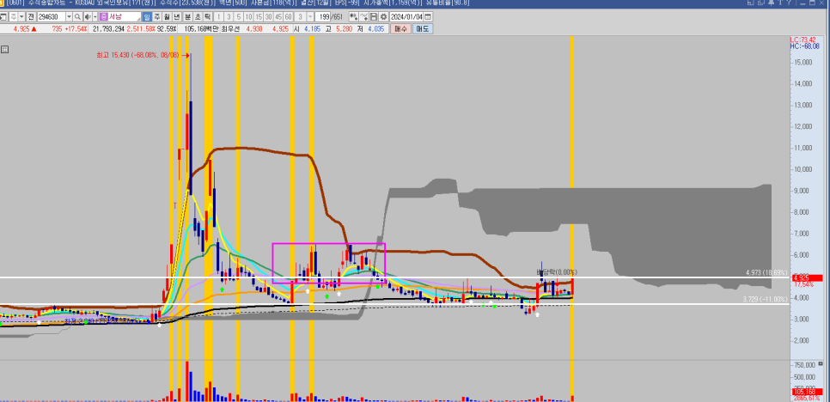Click the 15,000 price axis label
Image resolution: width=830 pixels, height=402 pixels.
(x=803, y=63)
